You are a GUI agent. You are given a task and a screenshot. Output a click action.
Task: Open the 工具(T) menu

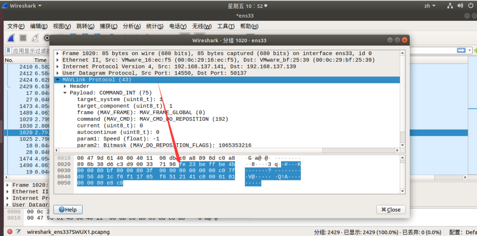click(226, 26)
